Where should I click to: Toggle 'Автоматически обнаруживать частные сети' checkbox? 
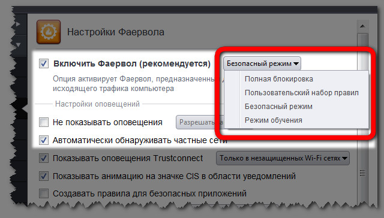coord(44,140)
